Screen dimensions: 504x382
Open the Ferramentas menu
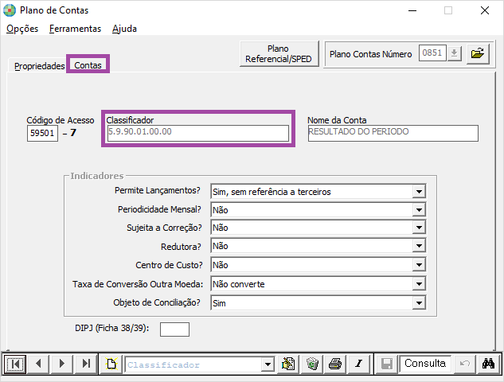[75, 29]
